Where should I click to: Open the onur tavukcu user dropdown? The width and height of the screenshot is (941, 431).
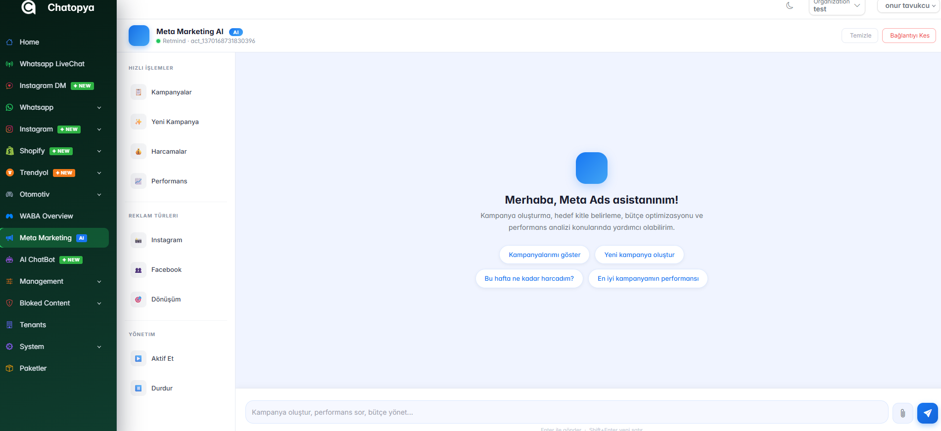coord(908,6)
